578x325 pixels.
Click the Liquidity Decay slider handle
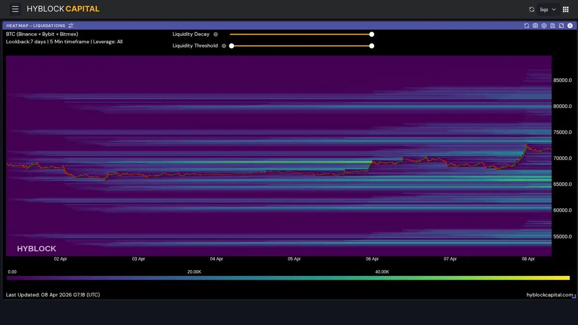pos(371,34)
